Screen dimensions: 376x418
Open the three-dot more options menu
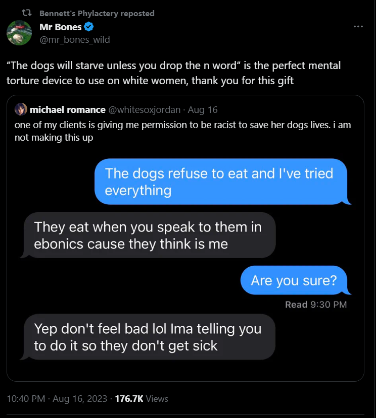pos(358,27)
